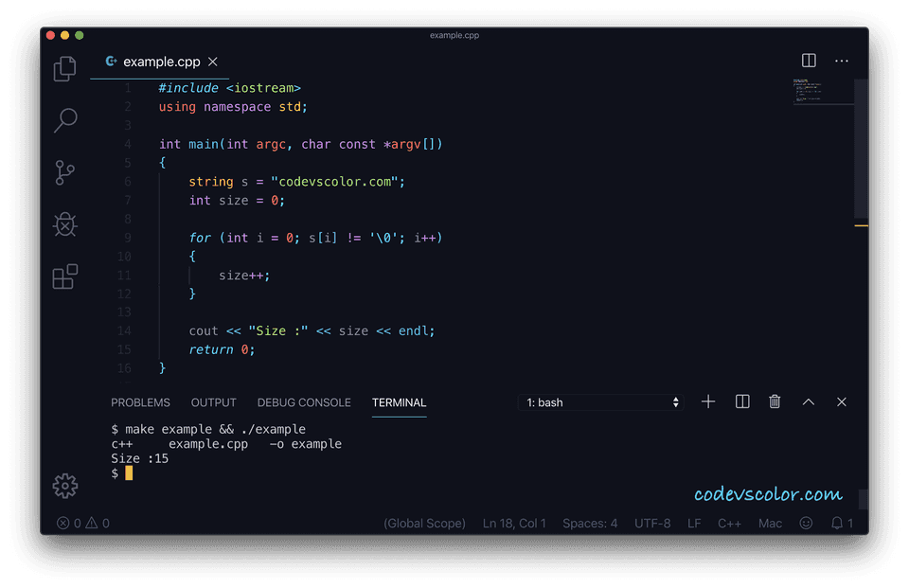Click the split terminal icon
Image resolution: width=909 pixels, height=588 pixels.
pos(741,401)
